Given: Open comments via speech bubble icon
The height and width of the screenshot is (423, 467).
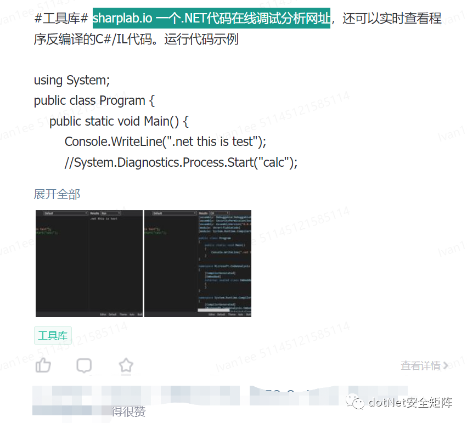Looking at the screenshot, I should [x=84, y=365].
